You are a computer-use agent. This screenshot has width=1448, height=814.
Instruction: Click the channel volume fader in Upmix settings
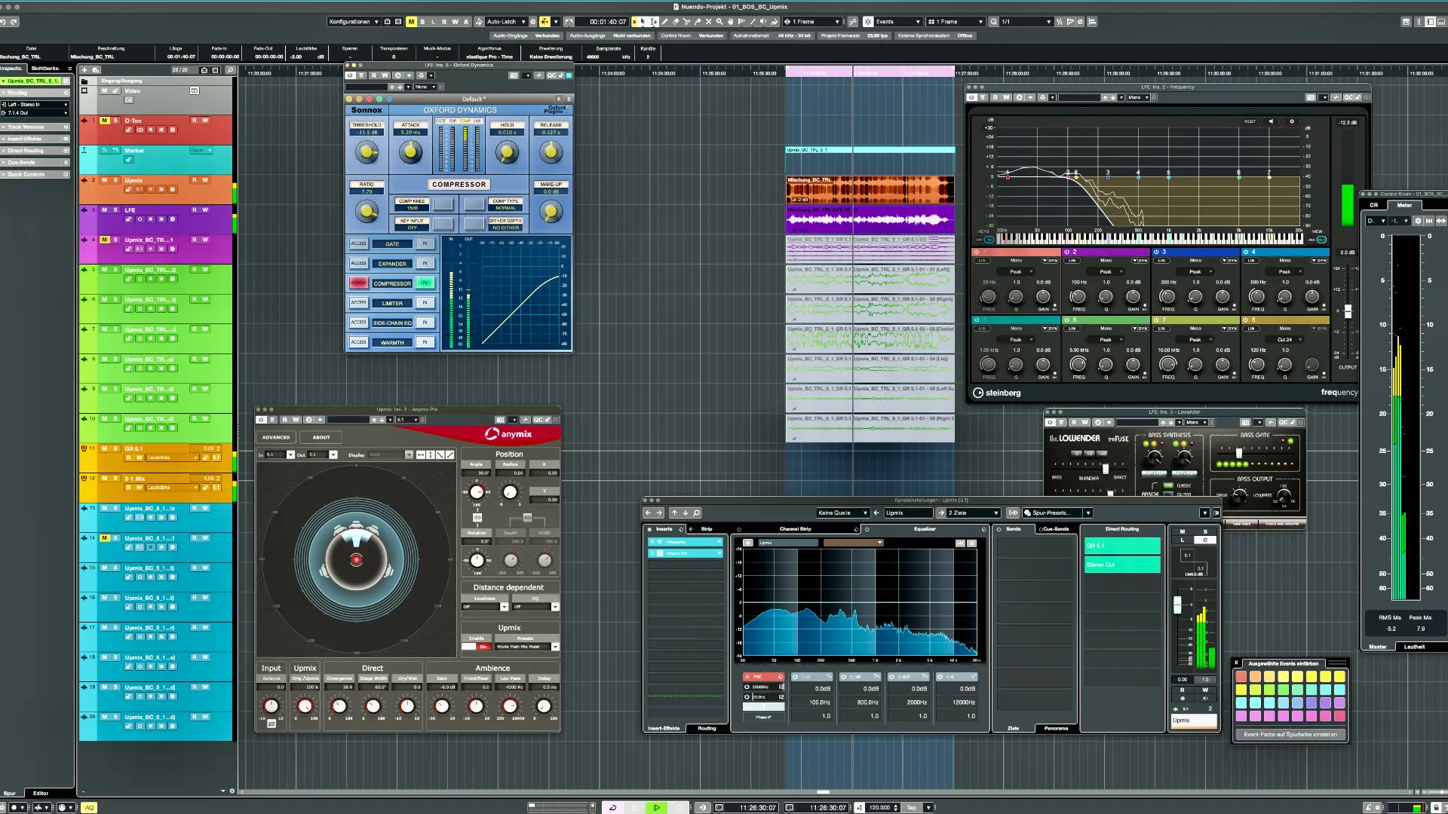[1177, 604]
